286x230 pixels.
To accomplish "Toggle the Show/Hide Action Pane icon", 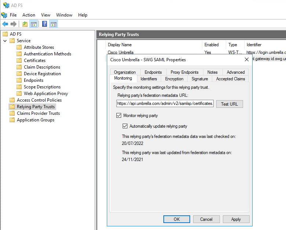I will point(54,24).
